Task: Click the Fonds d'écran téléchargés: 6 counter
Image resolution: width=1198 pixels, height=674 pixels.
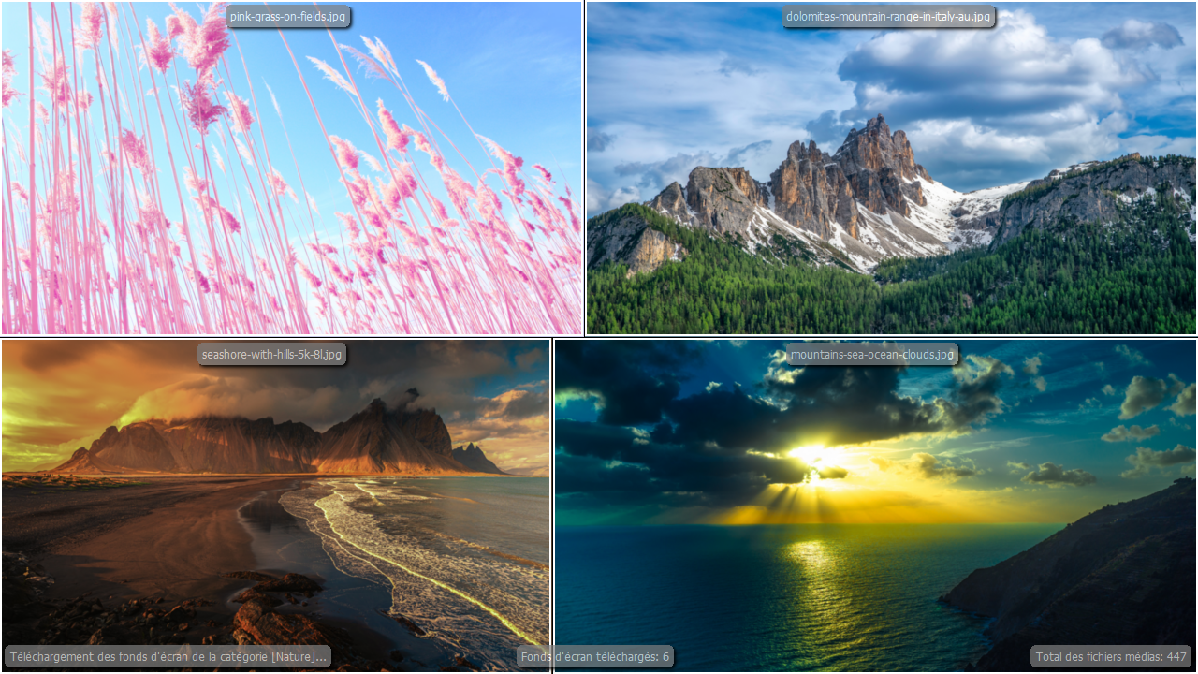Action: point(595,656)
